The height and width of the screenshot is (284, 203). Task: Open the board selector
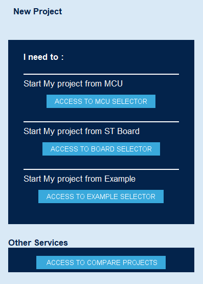101,149
